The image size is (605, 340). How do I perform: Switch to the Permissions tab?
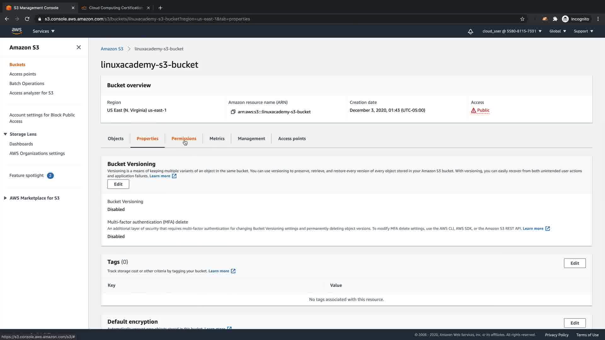pyautogui.click(x=184, y=139)
